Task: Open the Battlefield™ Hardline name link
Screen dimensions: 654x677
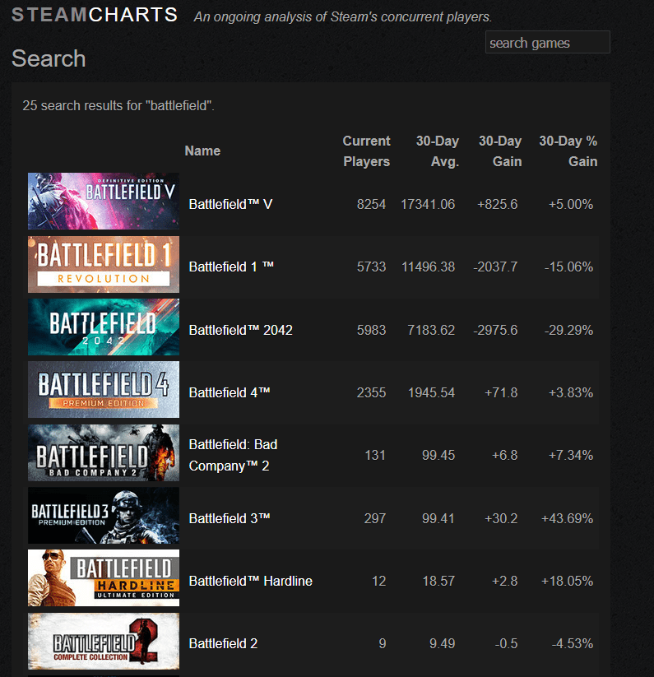Action: click(250, 581)
